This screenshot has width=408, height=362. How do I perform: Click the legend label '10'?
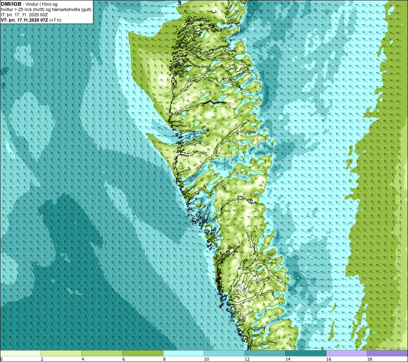click(x=206, y=359)
